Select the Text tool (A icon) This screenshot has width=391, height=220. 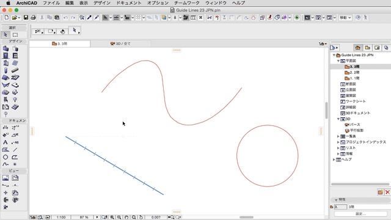pos(5,142)
